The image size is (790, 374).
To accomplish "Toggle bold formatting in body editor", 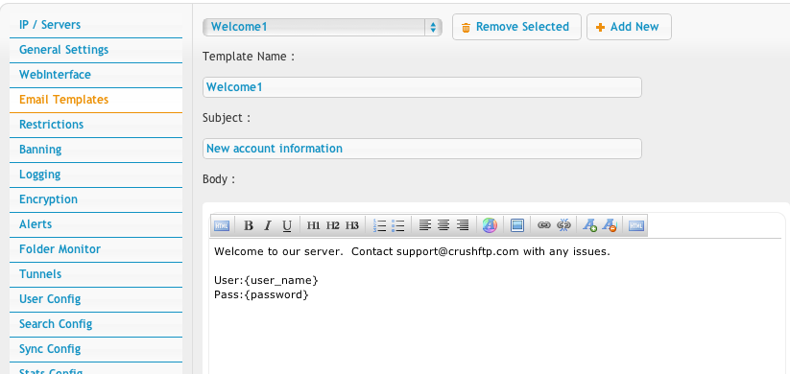I will click(x=248, y=225).
